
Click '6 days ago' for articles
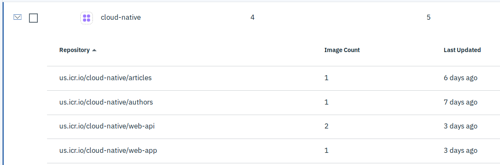[x=461, y=78]
